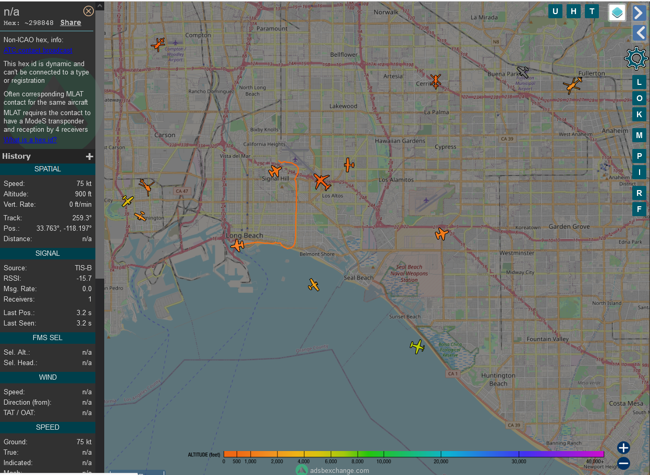The height and width of the screenshot is (475, 650).
Task: Toggle the O map option button
Action: (639, 98)
